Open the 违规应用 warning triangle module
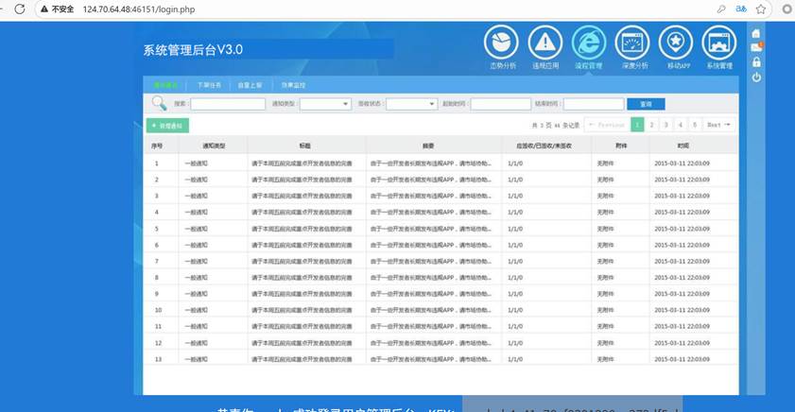Screen dimensions: 795x412 click(x=545, y=43)
